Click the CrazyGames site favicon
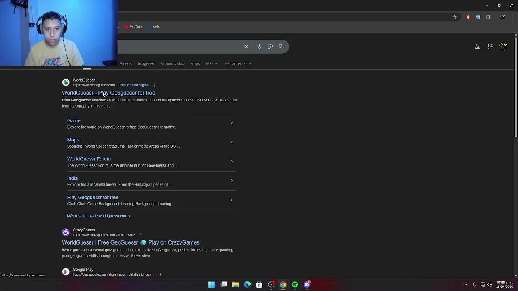This screenshot has width=518, height=291. pos(66,232)
